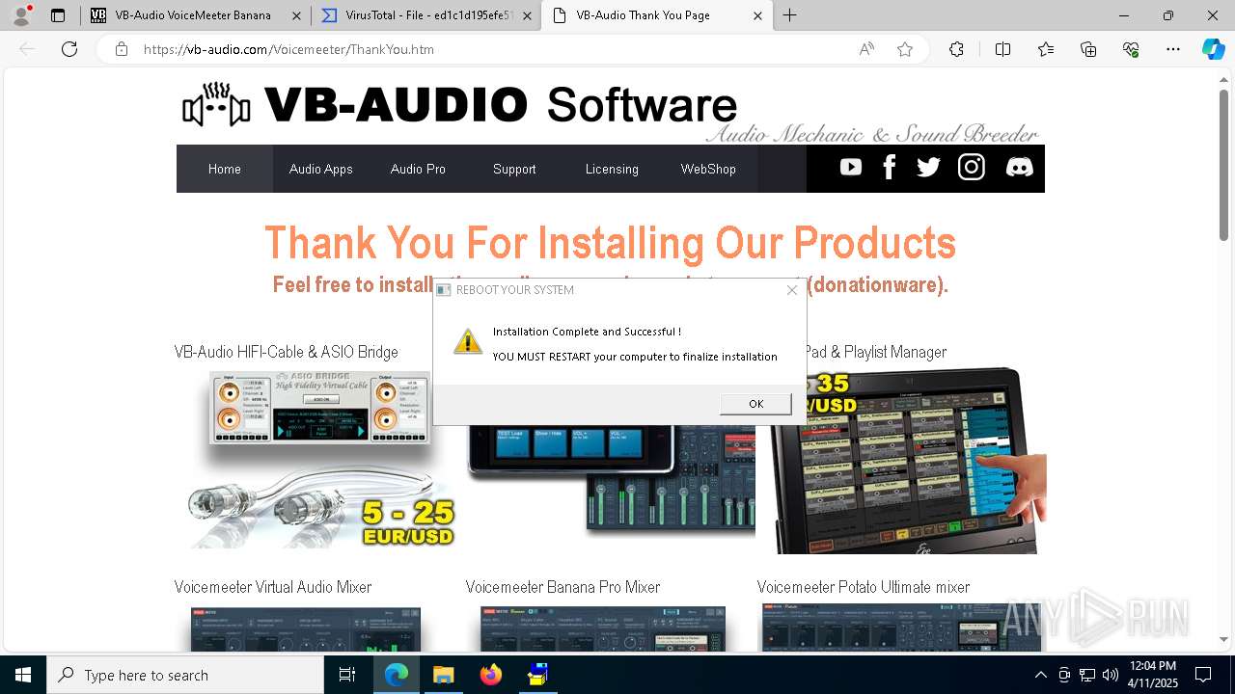Open VB-Audio Twitter icon
Screen dimensions: 1235x694
(928, 168)
